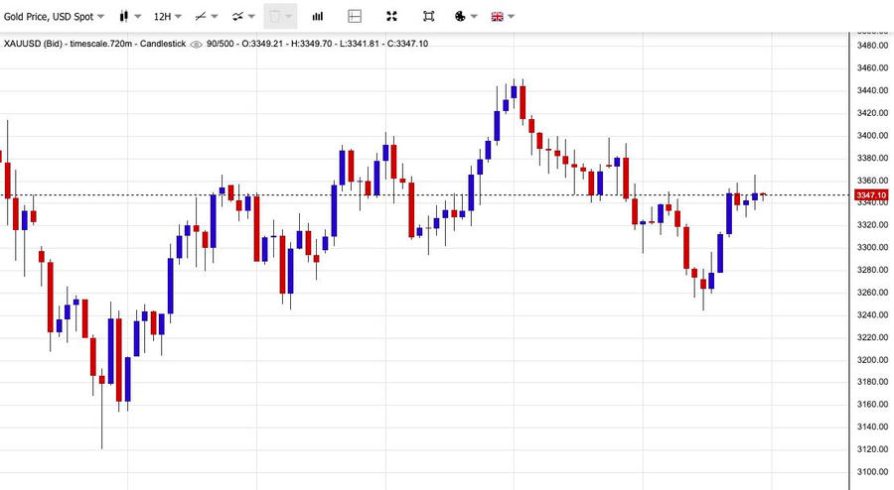Click the 3400.00 level on price axis

click(x=871, y=136)
